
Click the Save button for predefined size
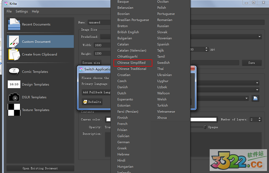[x=252, y=63]
